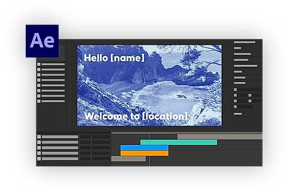Image resolution: width=288 pixels, height=192 pixels.
Task: Click the long gray clip on top timeline row
Action: coord(220,137)
